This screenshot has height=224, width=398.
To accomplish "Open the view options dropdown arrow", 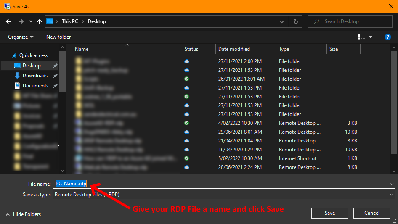I will (371, 37).
